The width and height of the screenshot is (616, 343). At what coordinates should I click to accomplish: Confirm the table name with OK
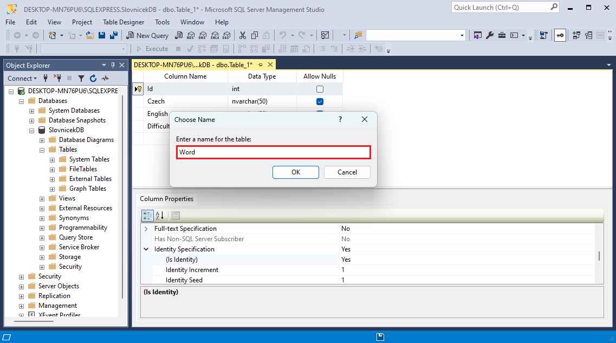click(x=295, y=172)
